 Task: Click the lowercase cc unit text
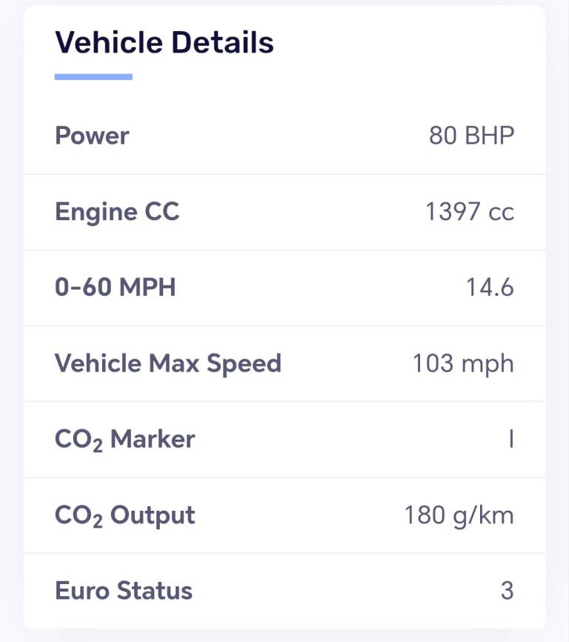point(500,213)
